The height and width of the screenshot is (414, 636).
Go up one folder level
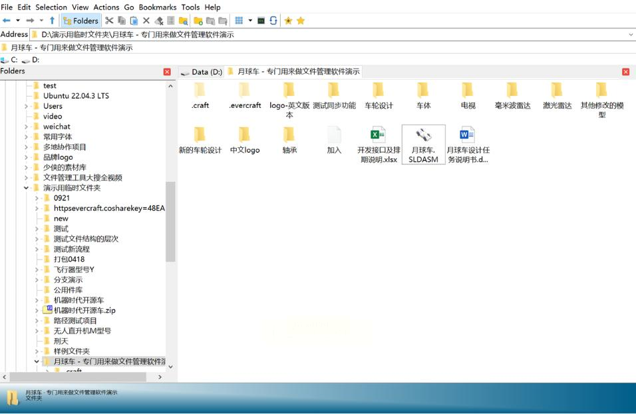click(52, 21)
